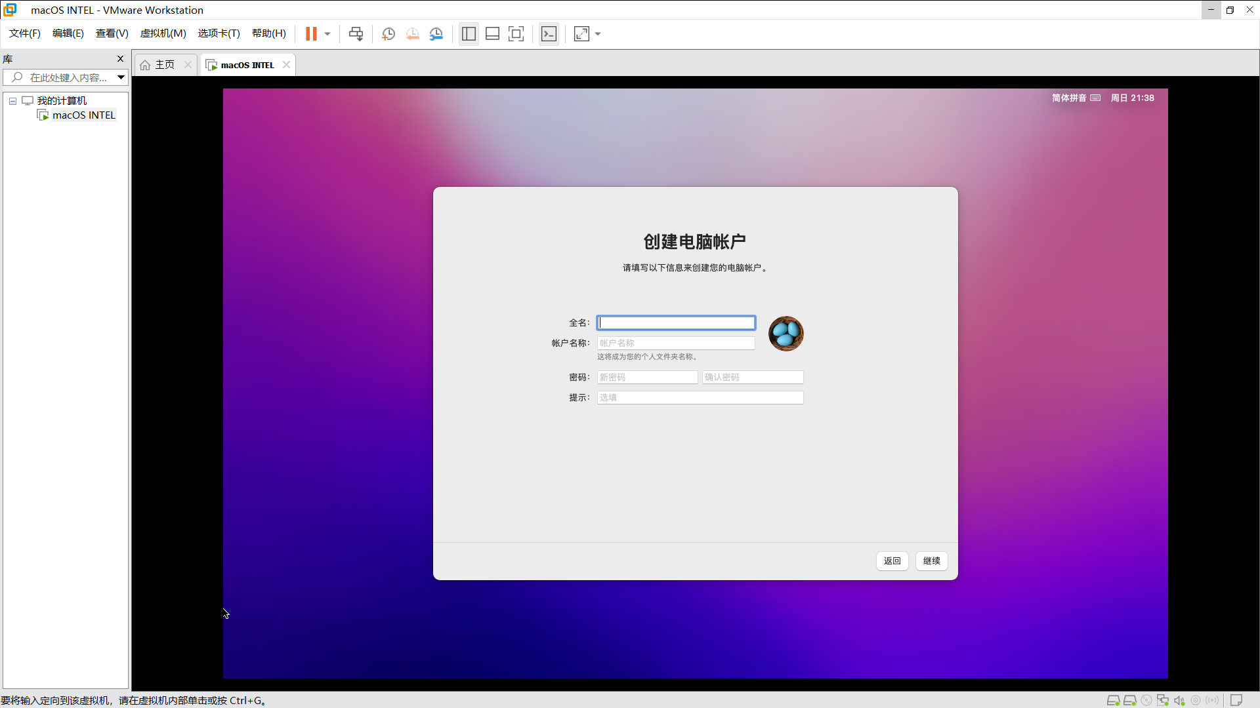Click the sound card status icon
Viewport: 1260px width, 708px height.
(x=1179, y=700)
